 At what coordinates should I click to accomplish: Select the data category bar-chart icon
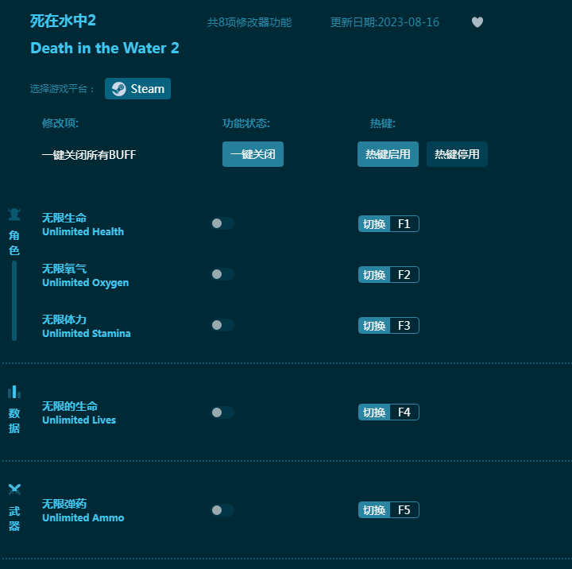tap(14, 392)
